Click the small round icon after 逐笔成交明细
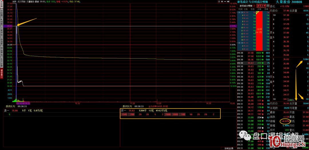 [x=254, y=6]
